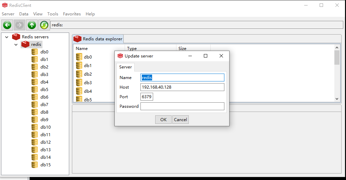
Task: Click db3 icon in the data explorer list
Action: point(79,82)
